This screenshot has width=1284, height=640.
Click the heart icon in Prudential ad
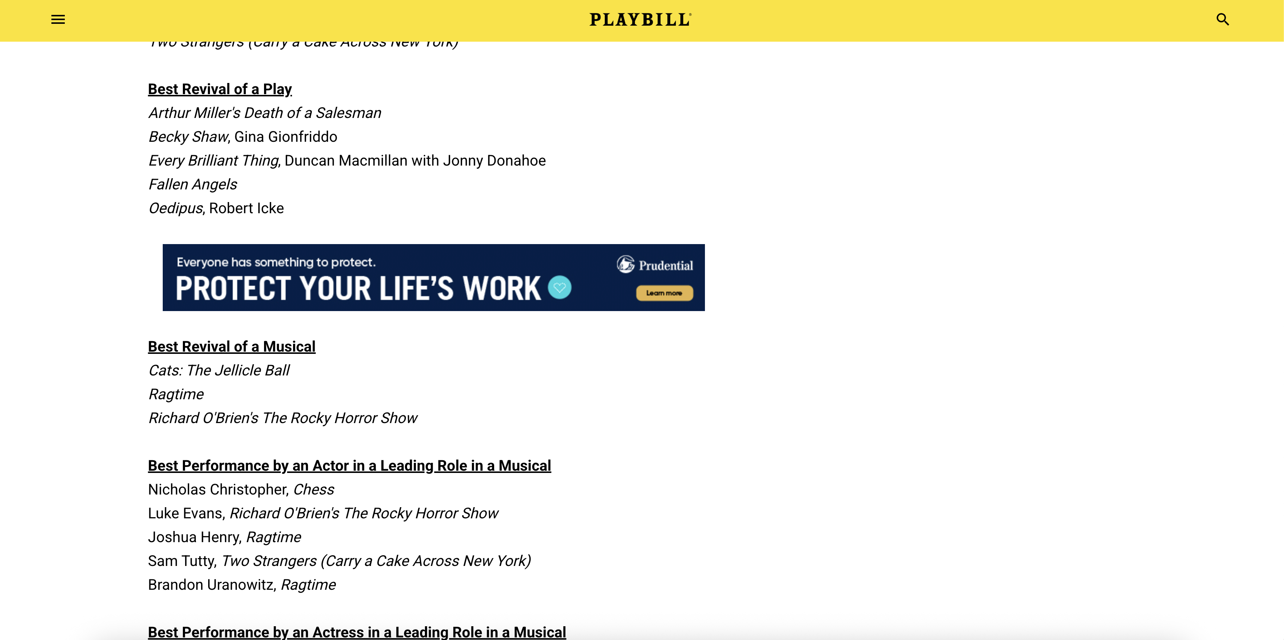559,287
